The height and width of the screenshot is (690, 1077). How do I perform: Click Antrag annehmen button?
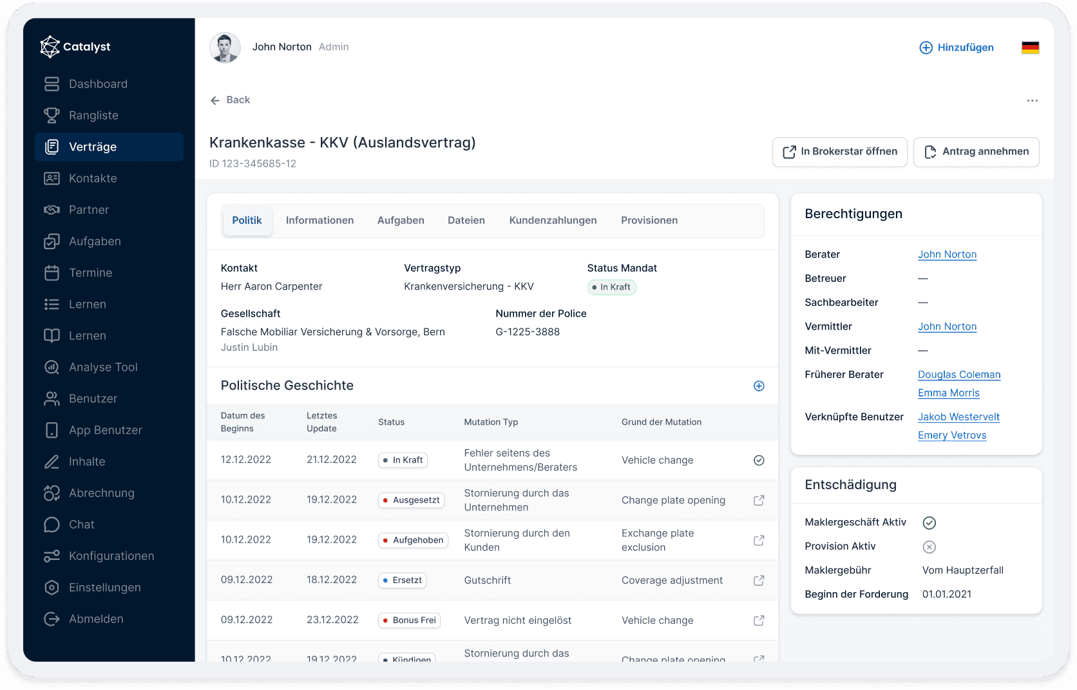tap(977, 153)
